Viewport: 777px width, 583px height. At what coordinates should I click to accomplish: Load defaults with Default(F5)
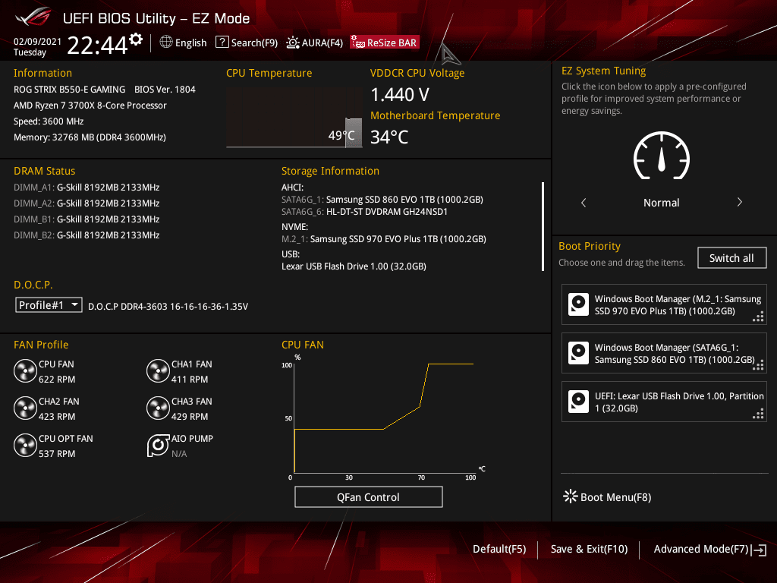[499, 549]
